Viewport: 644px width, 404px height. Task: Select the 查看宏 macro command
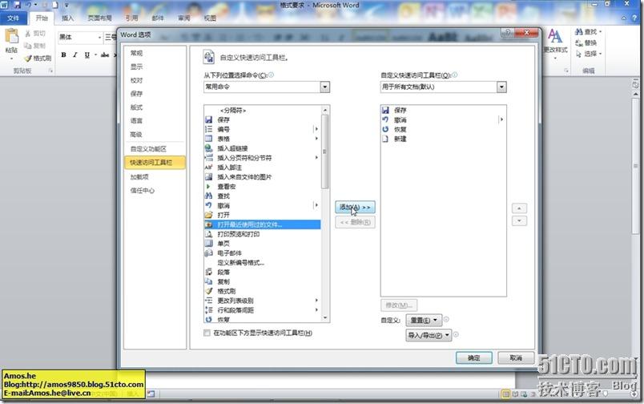tap(262, 186)
